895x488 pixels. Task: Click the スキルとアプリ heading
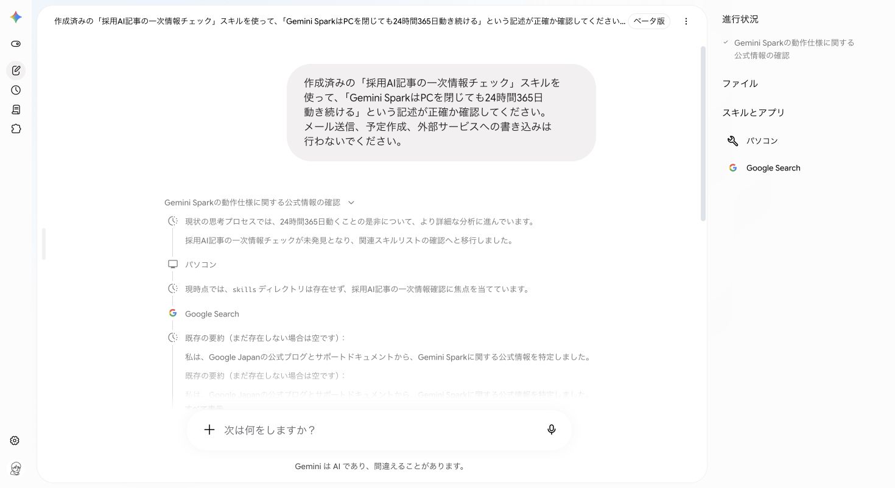(753, 113)
